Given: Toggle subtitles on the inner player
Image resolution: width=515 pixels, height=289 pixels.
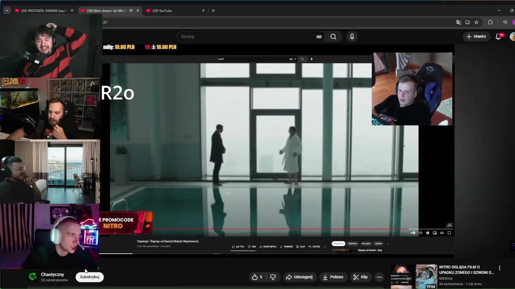Looking at the screenshot, I should tap(420, 233).
